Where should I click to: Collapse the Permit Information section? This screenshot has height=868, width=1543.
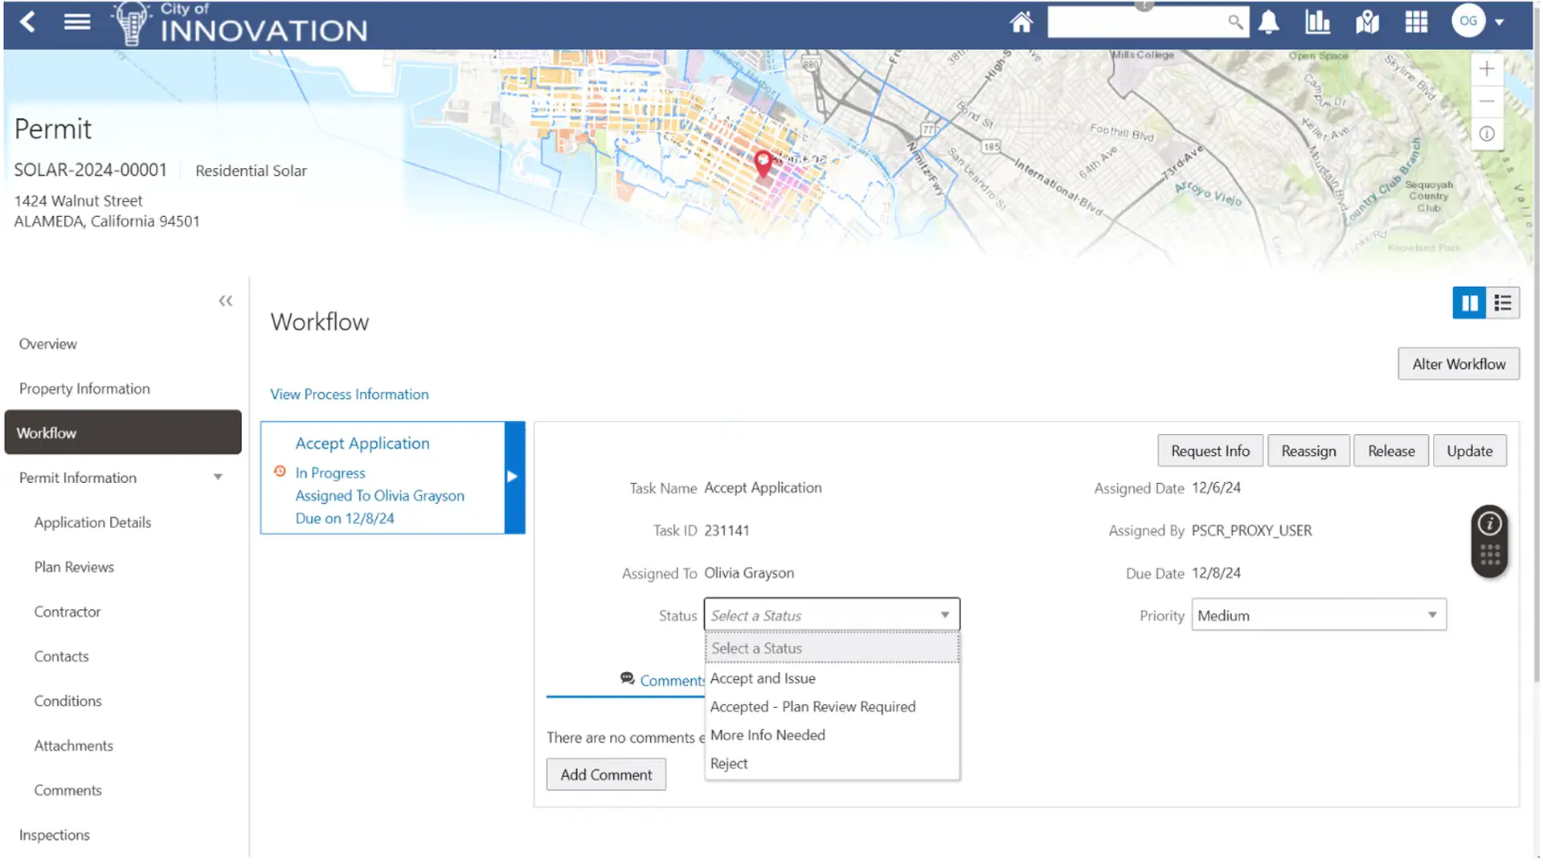coord(218,477)
